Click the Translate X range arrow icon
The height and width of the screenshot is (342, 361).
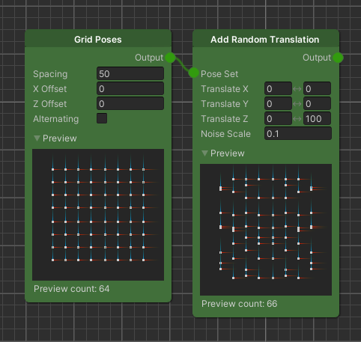[x=297, y=89]
